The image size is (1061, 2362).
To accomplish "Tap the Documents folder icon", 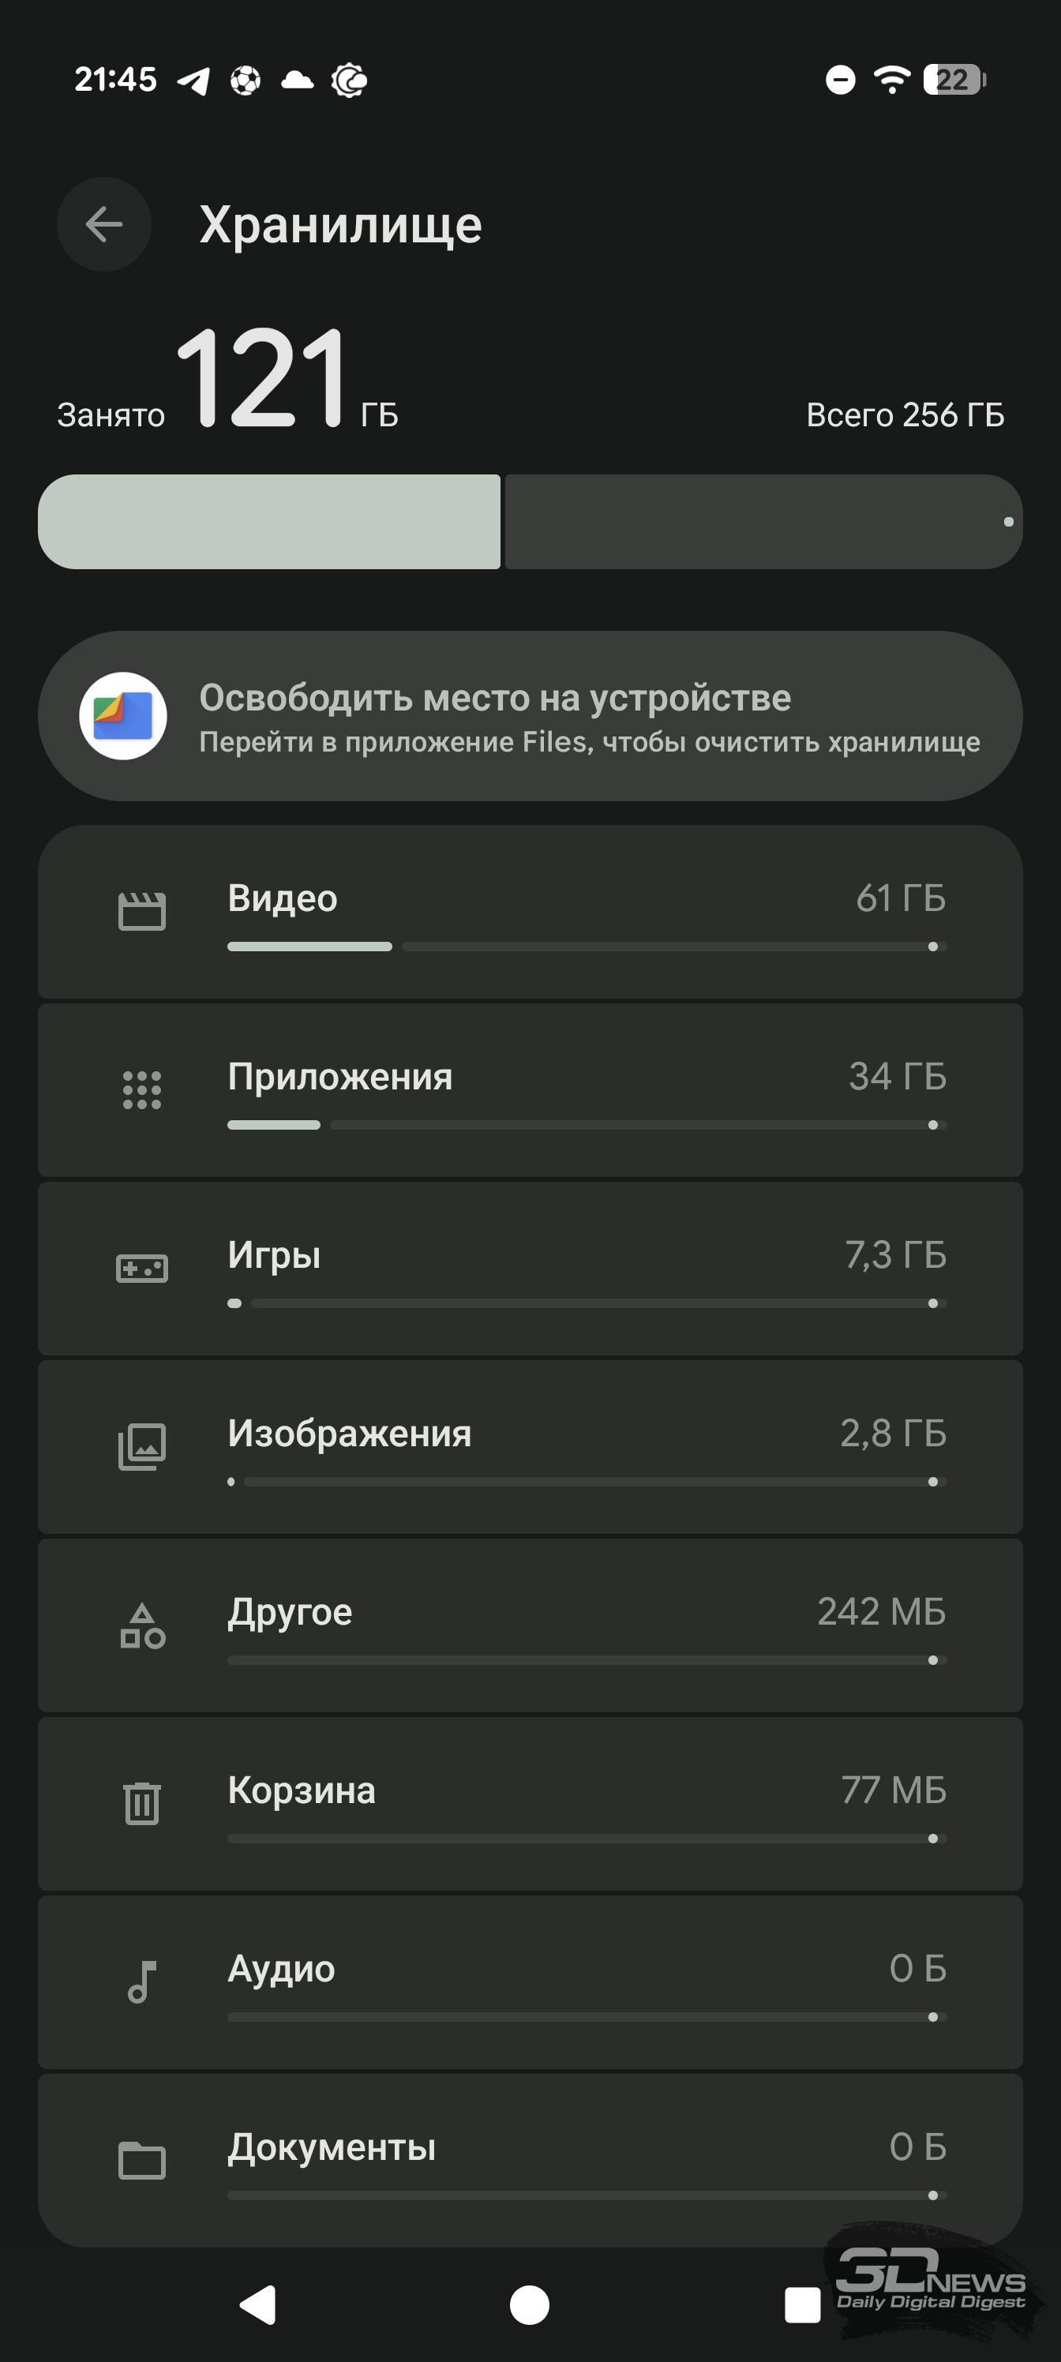I will pos(142,2160).
